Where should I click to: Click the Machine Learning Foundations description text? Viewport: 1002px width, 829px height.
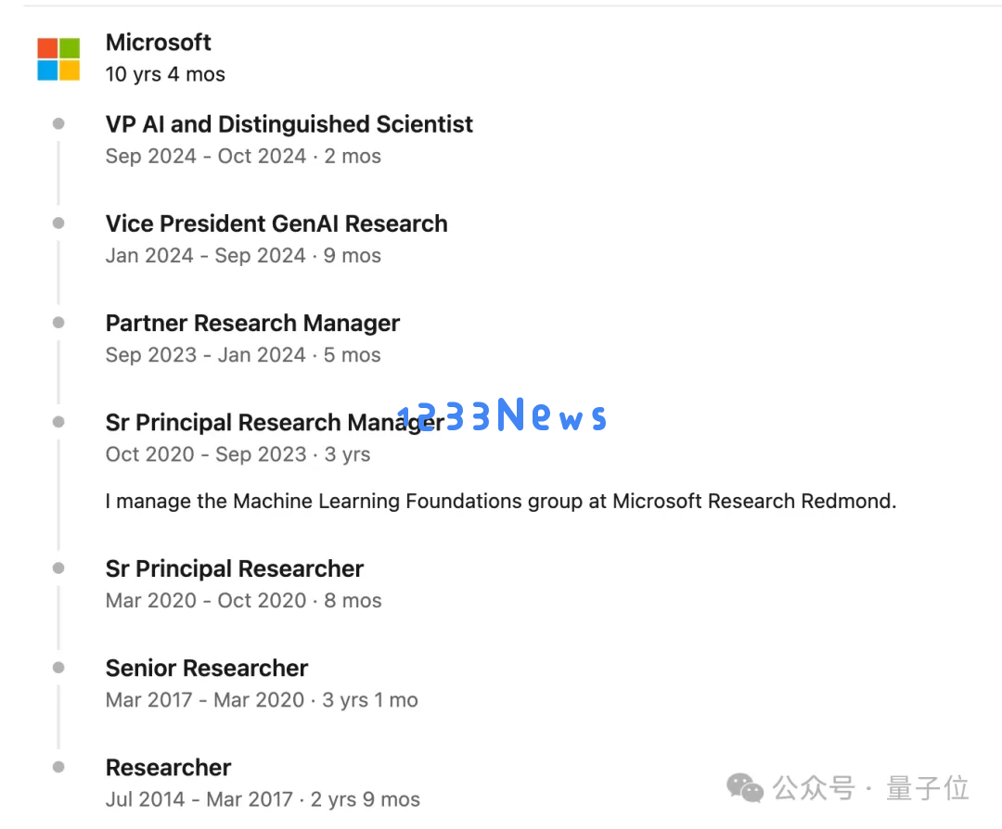500,502
